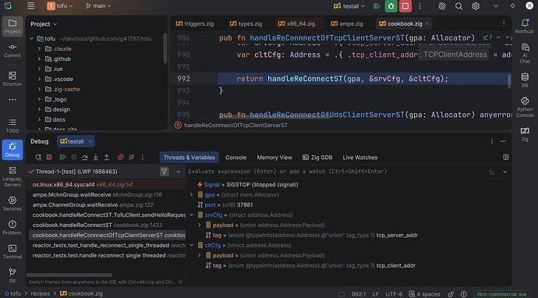Select the Zig GDB tab

click(x=317, y=158)
